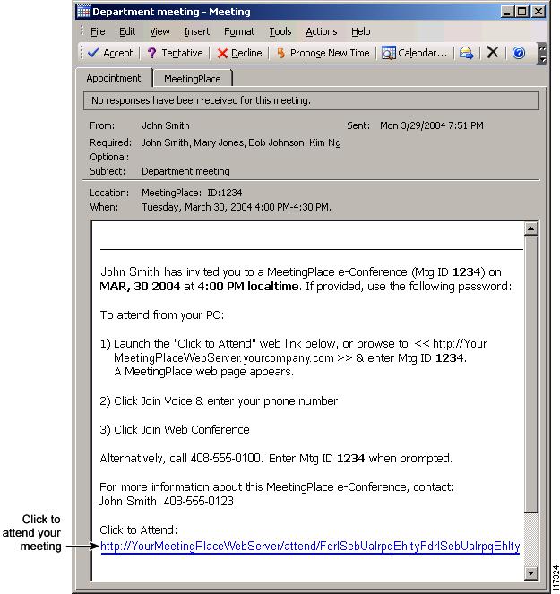Screen dimensions: 560x594
Task: Click the menu bar drag handle beside File
Action: 82,31
